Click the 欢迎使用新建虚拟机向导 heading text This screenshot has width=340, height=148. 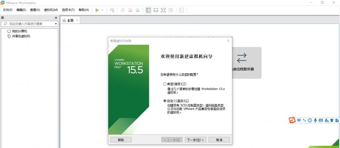point(186,57)
